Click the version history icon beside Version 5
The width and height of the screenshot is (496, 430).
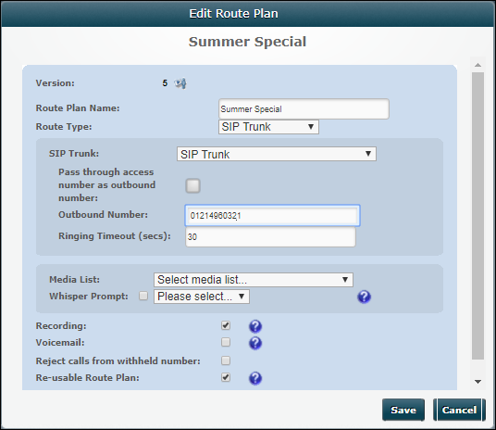click(x=180, y=83)
